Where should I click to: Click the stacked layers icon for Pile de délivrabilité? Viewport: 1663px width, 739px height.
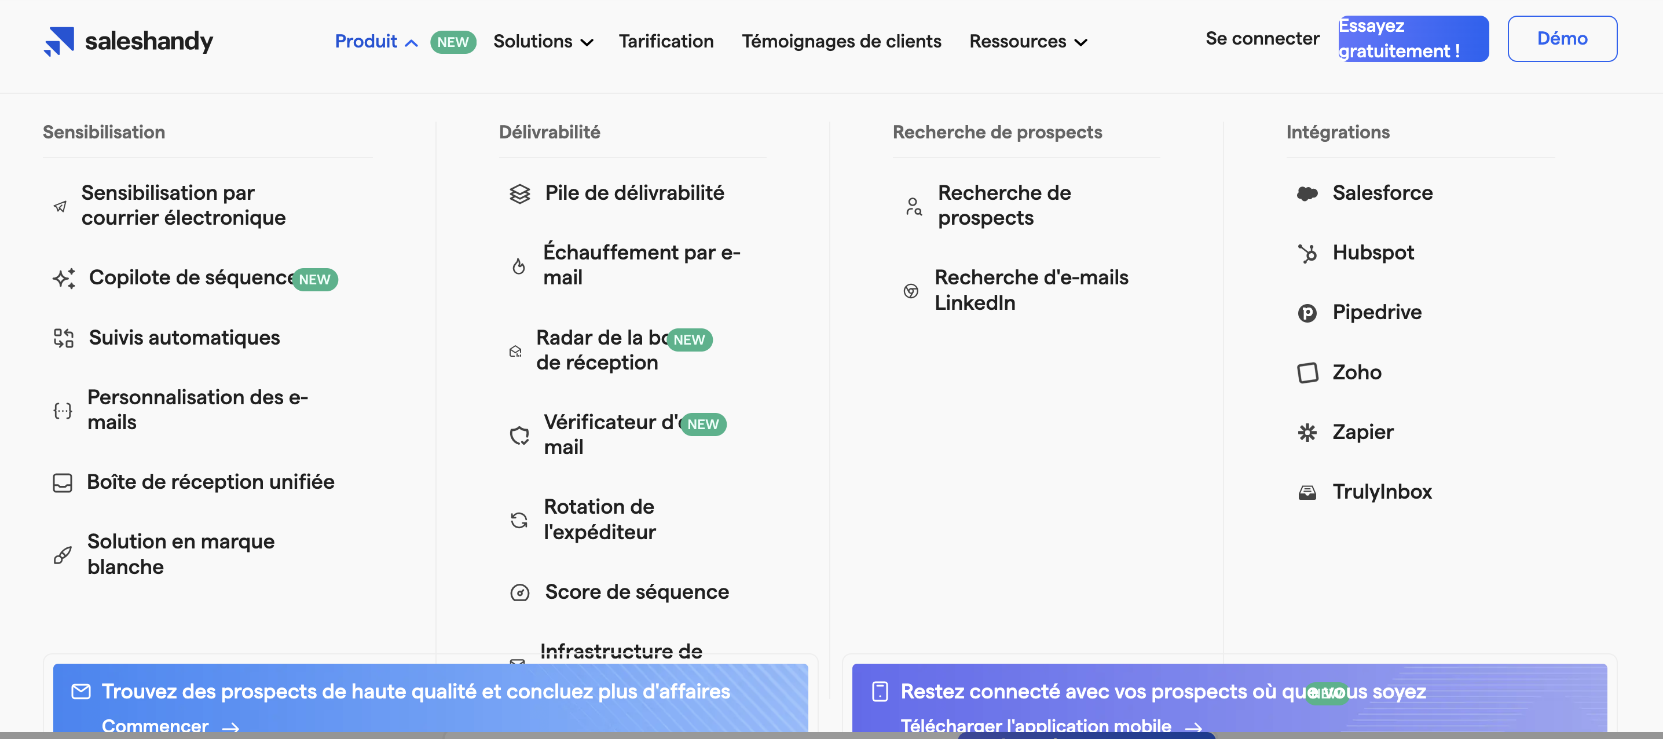tap(520, 194)
